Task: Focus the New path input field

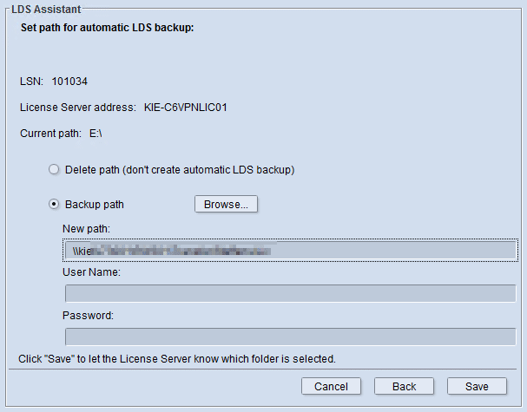Action: click(290, 251)
